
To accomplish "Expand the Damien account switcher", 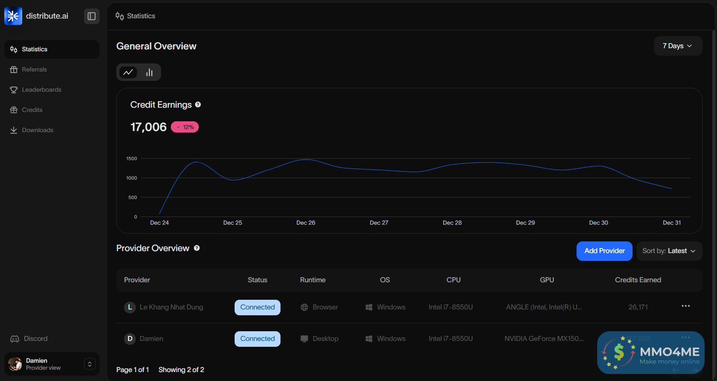I will [90, 364].
